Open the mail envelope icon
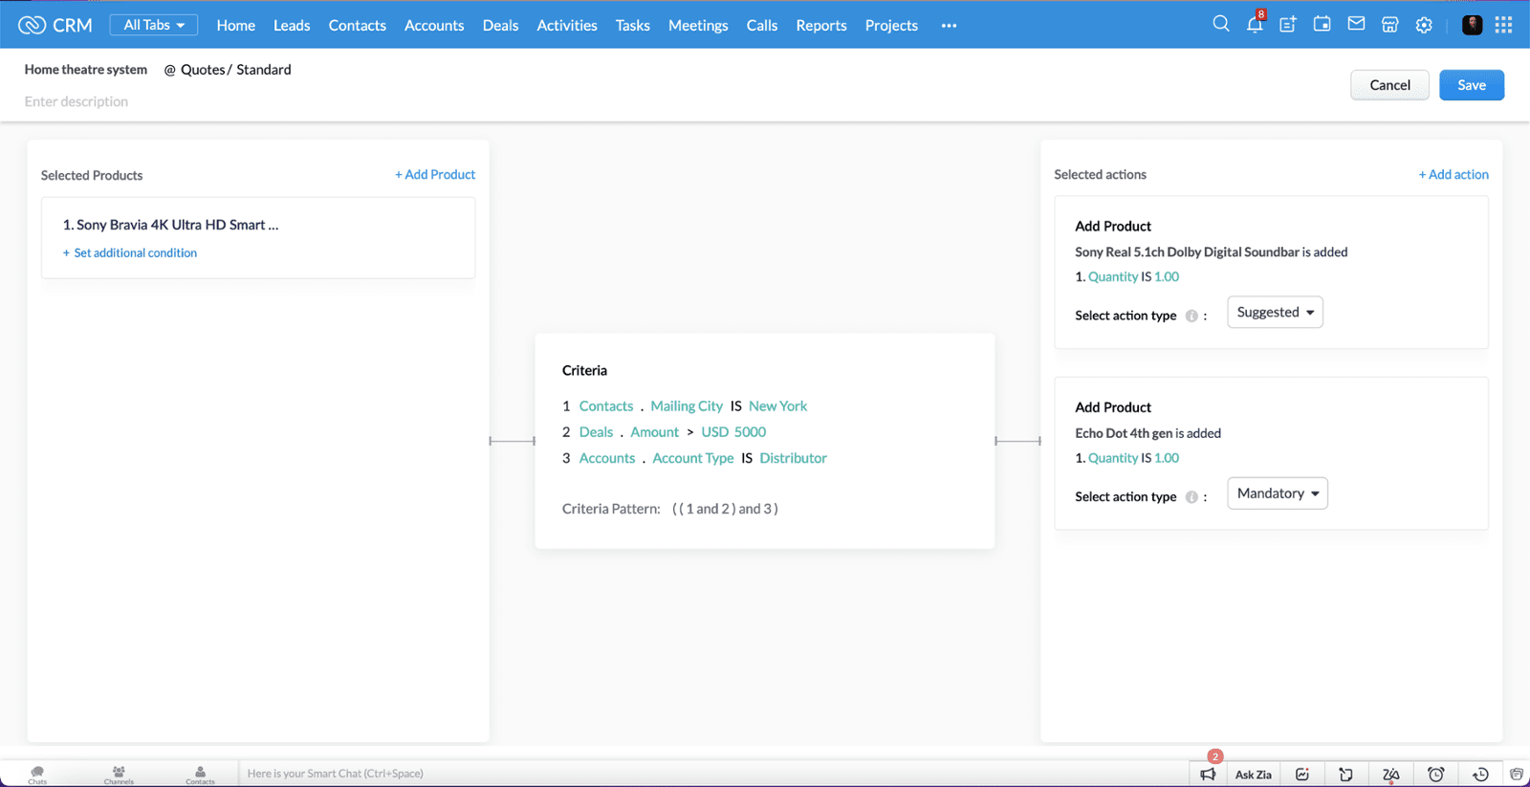The height and width of the screenshot is (787, 1530). coord(1356,25)
